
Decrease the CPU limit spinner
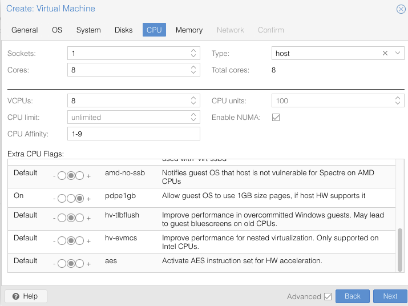point(193,119)
